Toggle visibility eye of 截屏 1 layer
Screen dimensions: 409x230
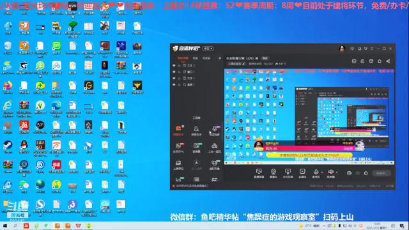[x=174, y=84]
